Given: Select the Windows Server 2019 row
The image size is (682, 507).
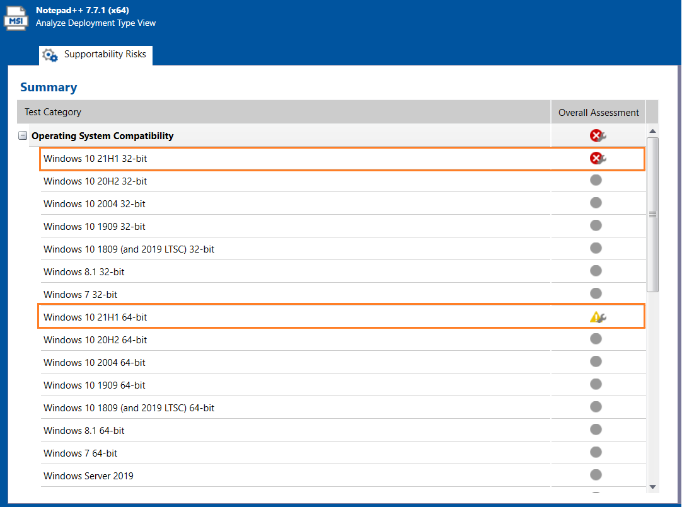Looking at the screenshot, I should click(343, 476).
